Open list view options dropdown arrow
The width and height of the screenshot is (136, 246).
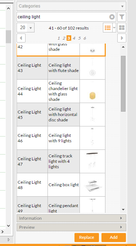pos(114,28)
